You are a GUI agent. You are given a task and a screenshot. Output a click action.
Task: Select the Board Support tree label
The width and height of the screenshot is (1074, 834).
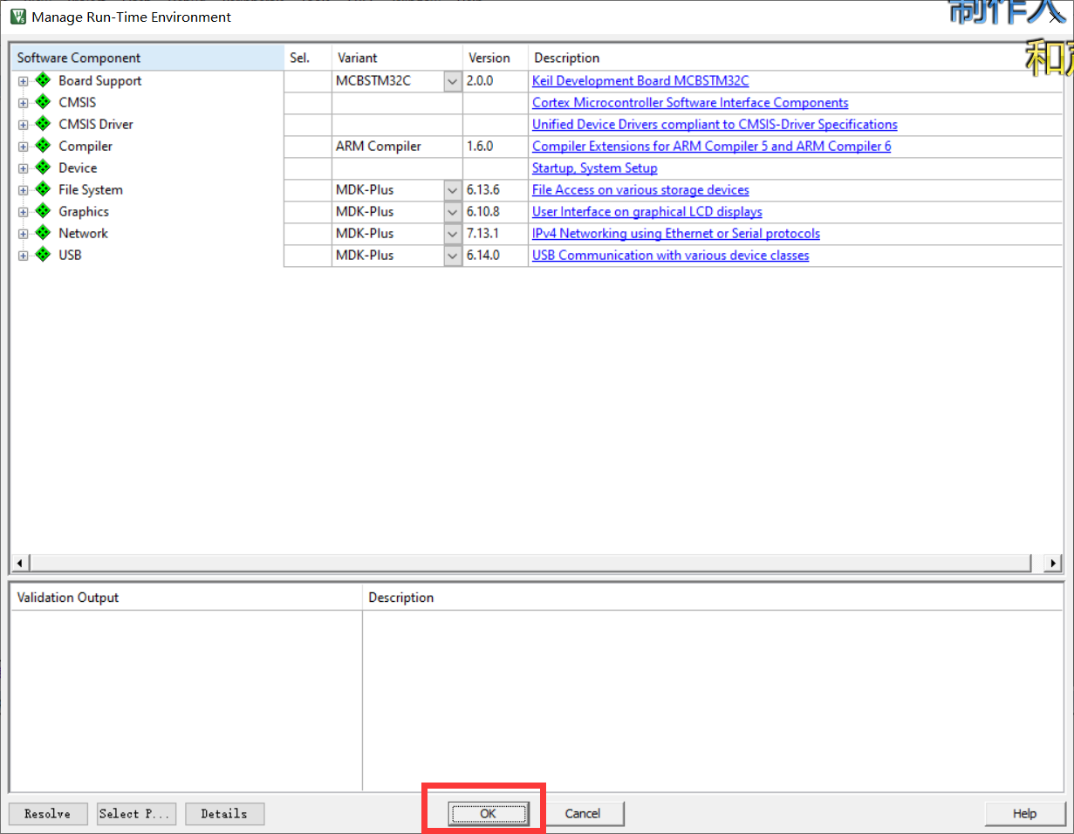coord(100,80)
